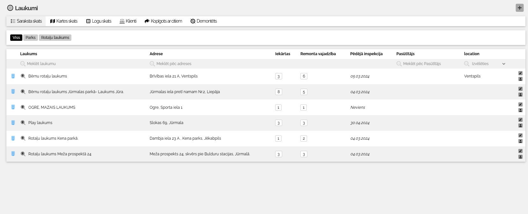Click the Meklēt laukumu search field
528x214 pixels.
click(x=80, y=64)
